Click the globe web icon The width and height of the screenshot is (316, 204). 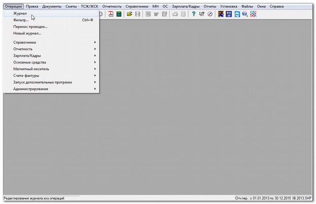point(245,14)
